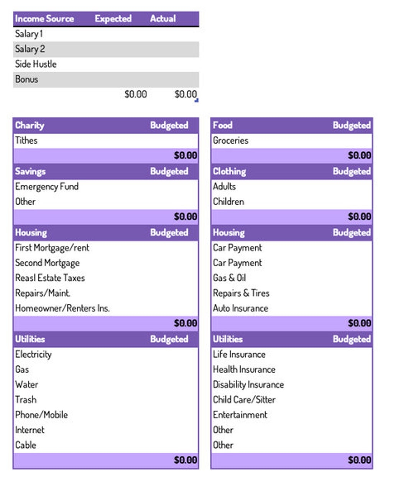Image resolution: width=414 pixels, height=486 pixels.
Task: Select the Reasl Estate Taxes cell
Action: coord(50,278)
